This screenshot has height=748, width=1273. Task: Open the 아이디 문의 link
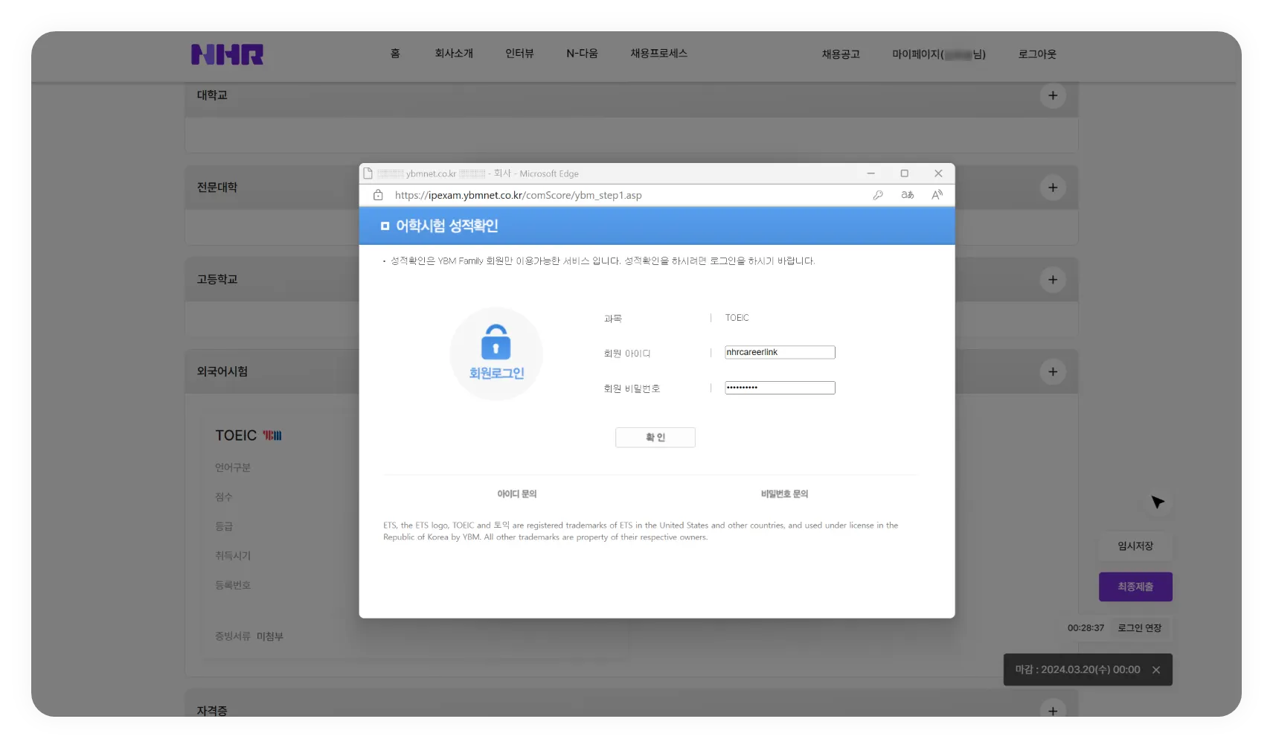coord(517,493)
